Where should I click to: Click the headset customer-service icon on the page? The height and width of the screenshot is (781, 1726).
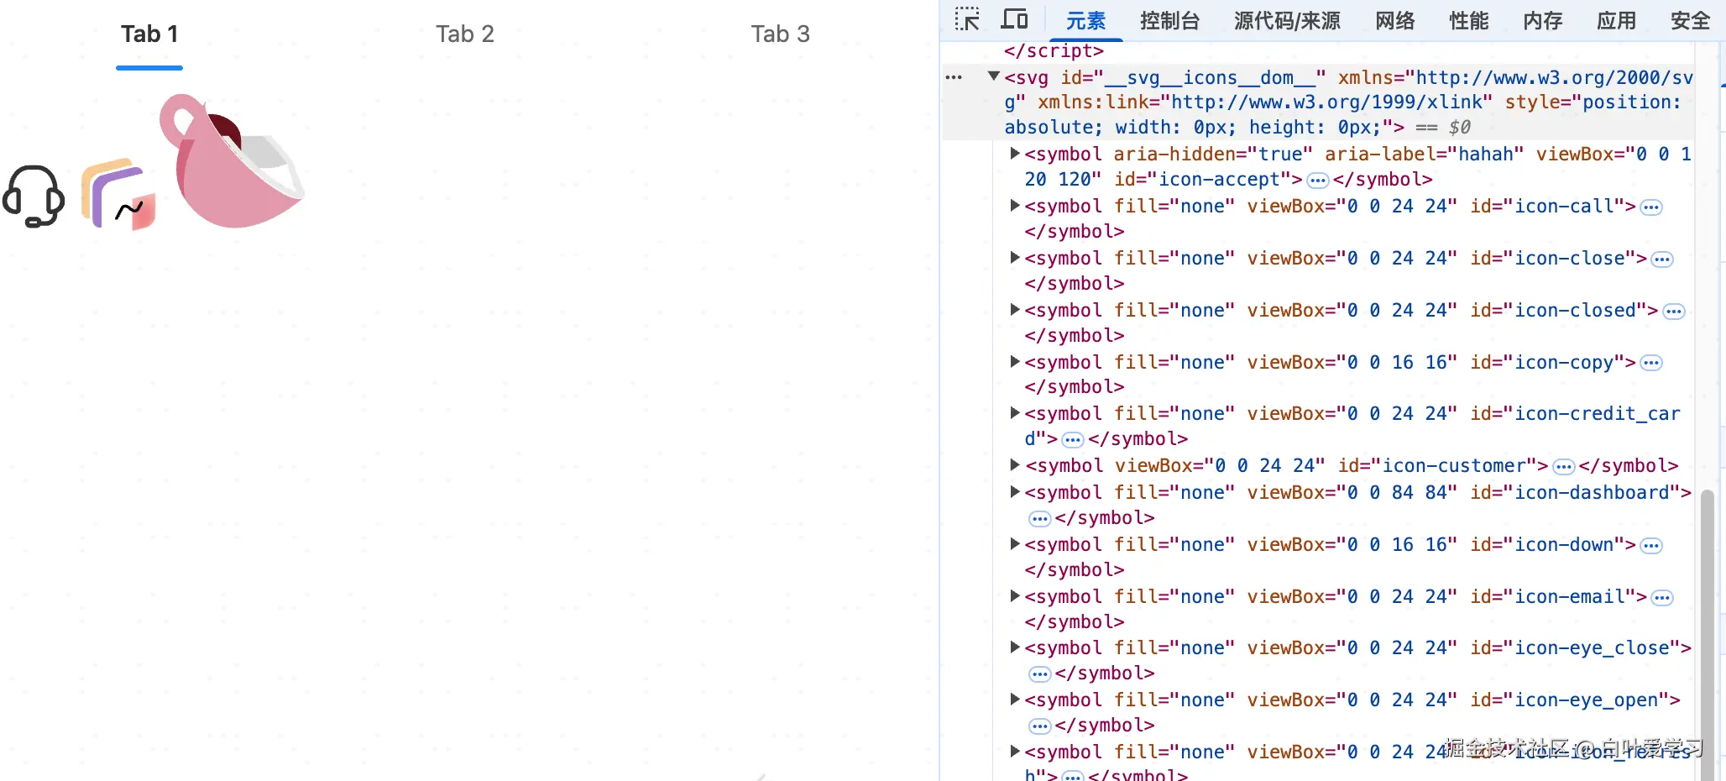point(34,197)
